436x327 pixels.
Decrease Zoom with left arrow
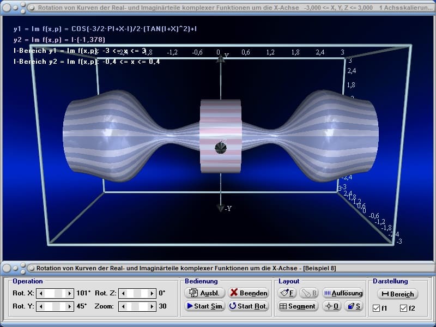pyautogui.click(x=123, y=306)
